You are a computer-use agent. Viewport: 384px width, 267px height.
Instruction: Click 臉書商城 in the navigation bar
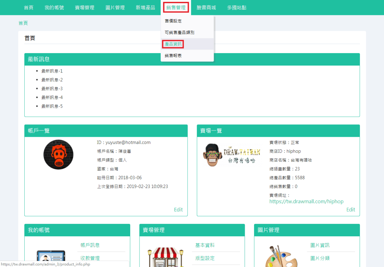tap(206, 7)
